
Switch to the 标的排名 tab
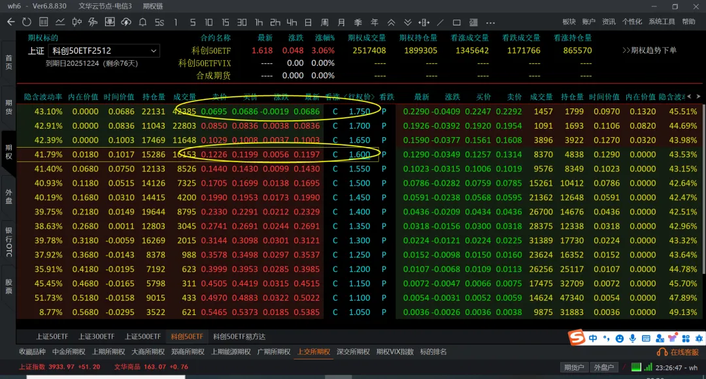433,352
